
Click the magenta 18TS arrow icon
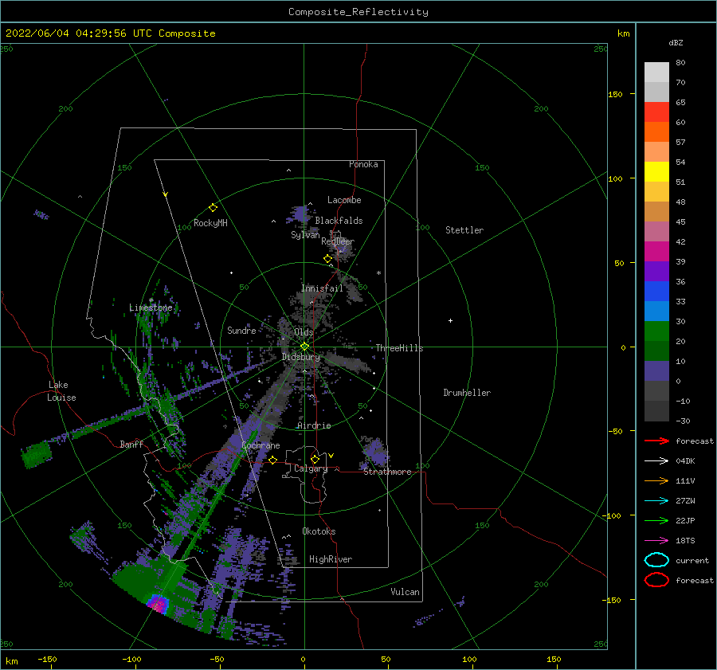click(656, 541)
